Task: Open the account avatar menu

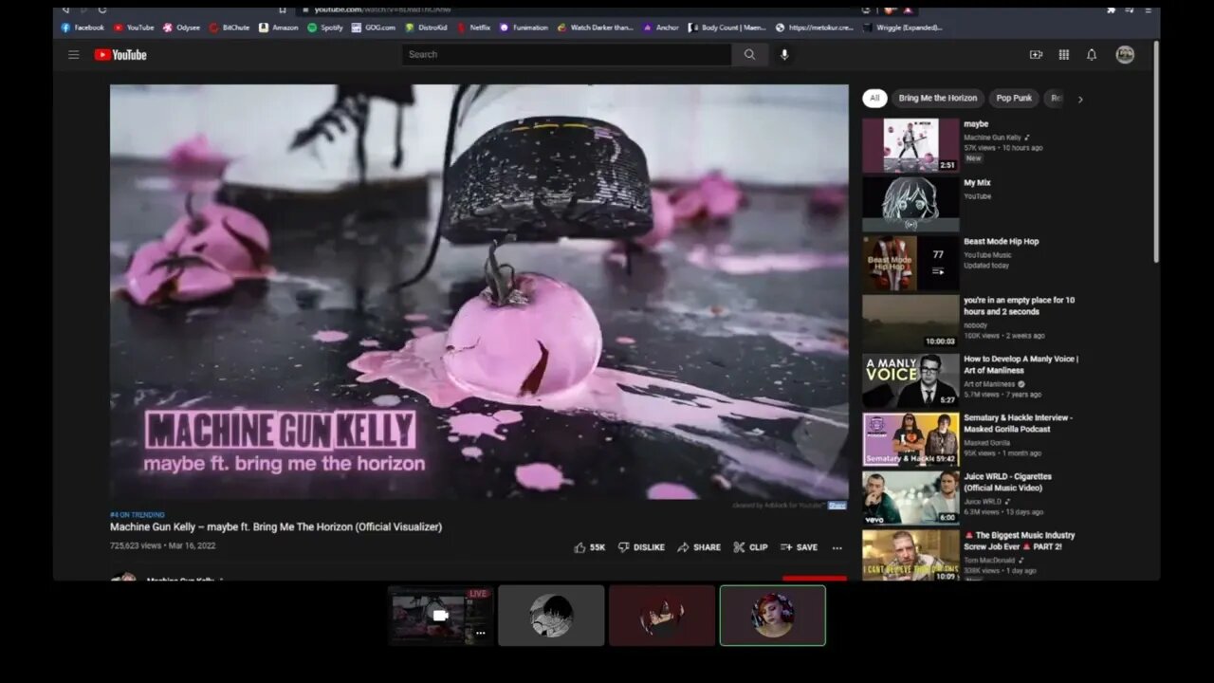Action: click(1125, 55)
